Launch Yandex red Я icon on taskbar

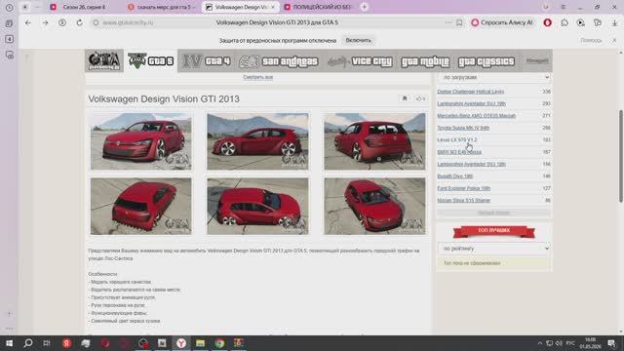tap(66, 343)
